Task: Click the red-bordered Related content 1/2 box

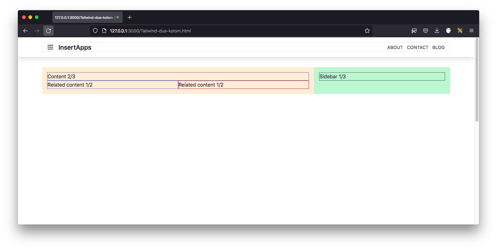Action: point(244,85)
